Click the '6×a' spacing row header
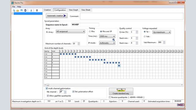The height and width of the screenshot is (110, 196). pos(48,68)
